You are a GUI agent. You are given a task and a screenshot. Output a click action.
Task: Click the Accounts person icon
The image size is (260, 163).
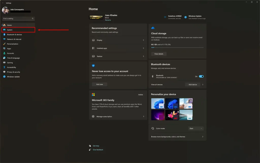[x=4, y=53]
